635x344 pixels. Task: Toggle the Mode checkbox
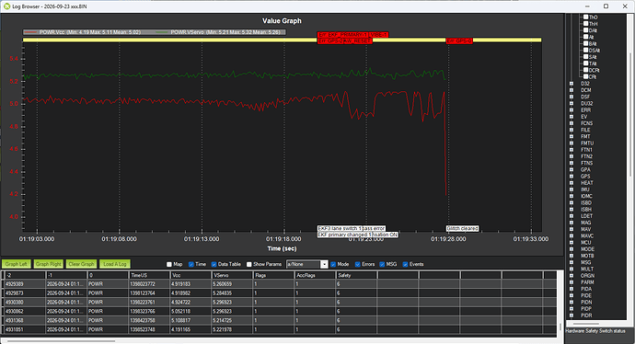tap(333, 264)
